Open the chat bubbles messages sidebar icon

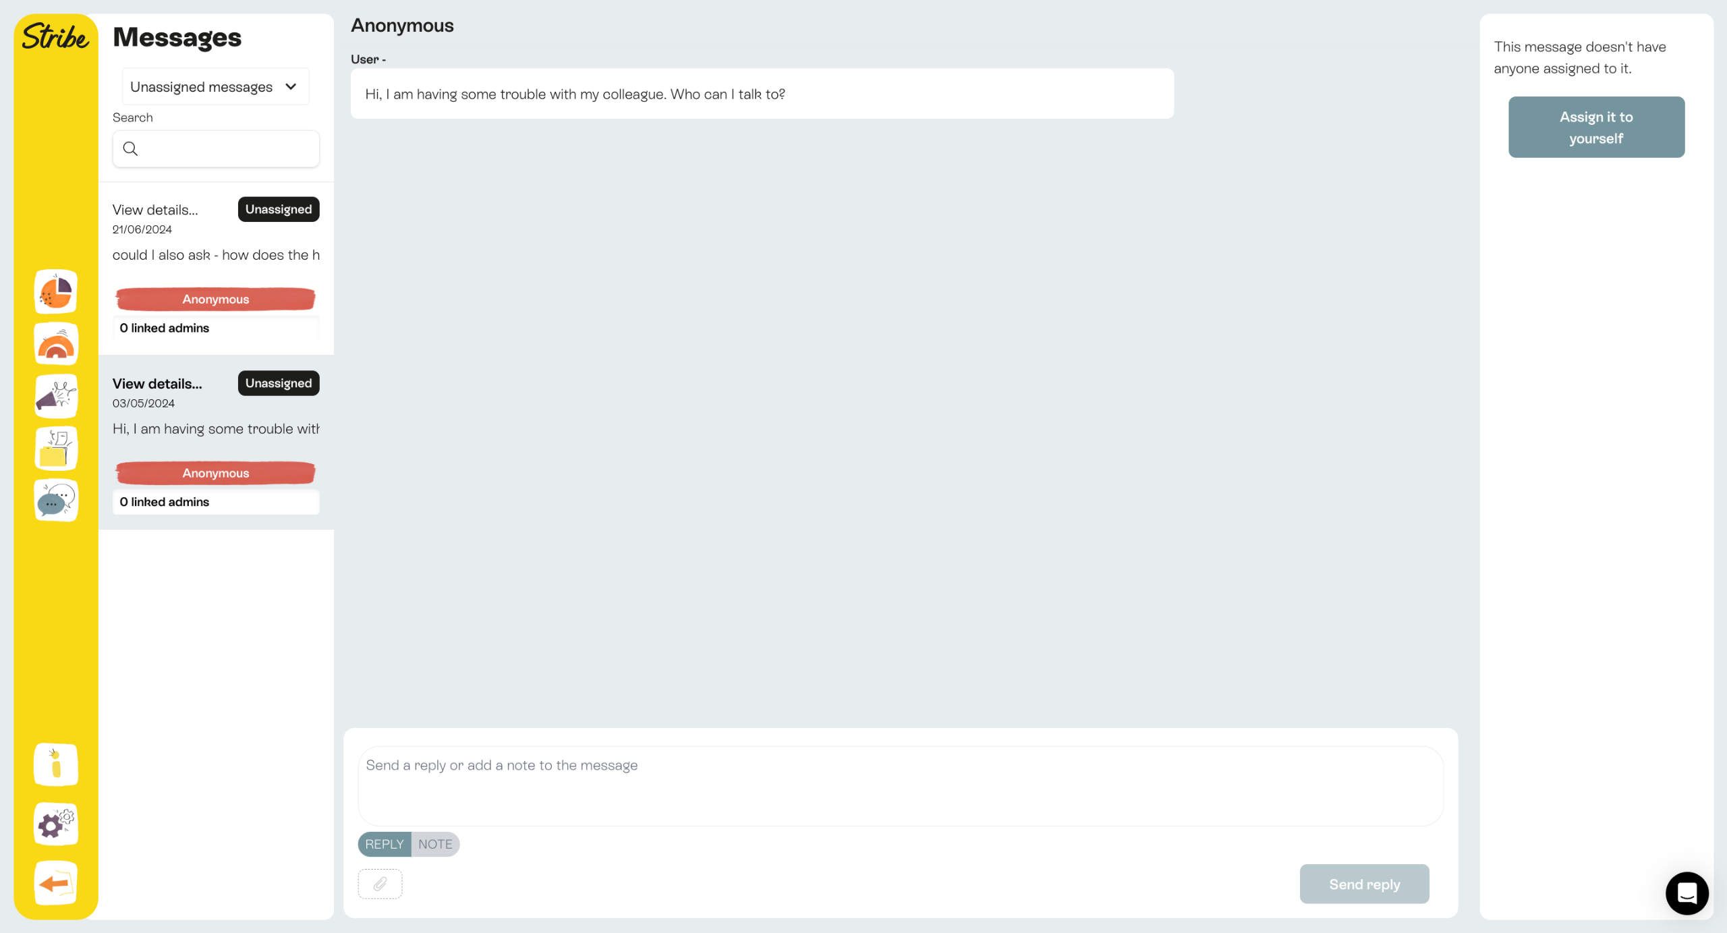point(56,501)
